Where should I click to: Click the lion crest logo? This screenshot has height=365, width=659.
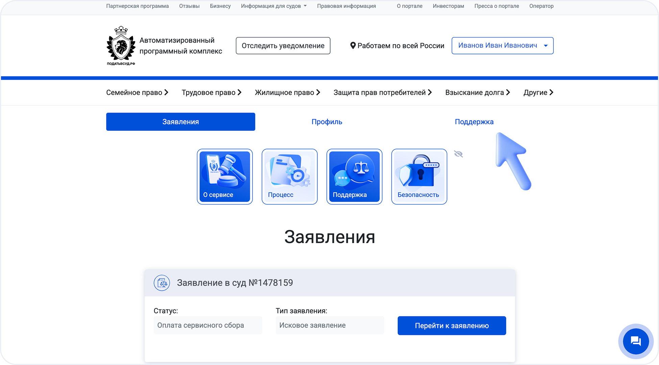pos(121,46)
